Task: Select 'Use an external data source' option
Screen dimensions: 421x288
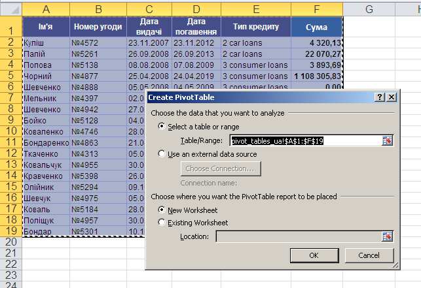Action: click(162, 154)
